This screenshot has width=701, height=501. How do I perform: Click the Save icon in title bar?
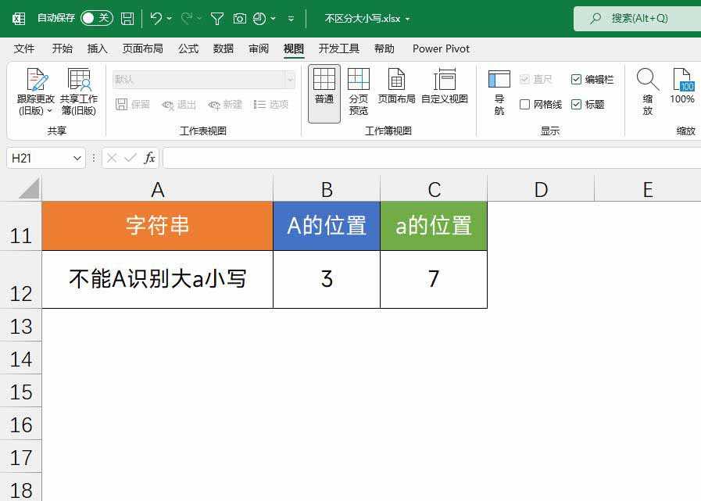pyautogui.click(x=127, y=18)
